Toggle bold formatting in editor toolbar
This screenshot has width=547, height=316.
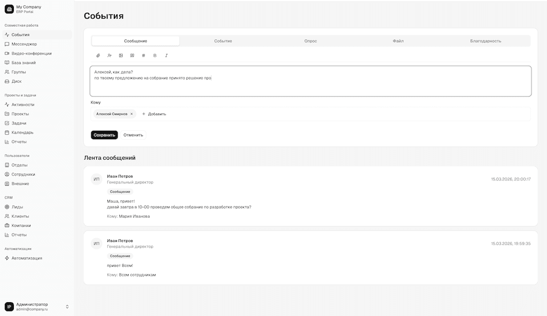[155, 56]
